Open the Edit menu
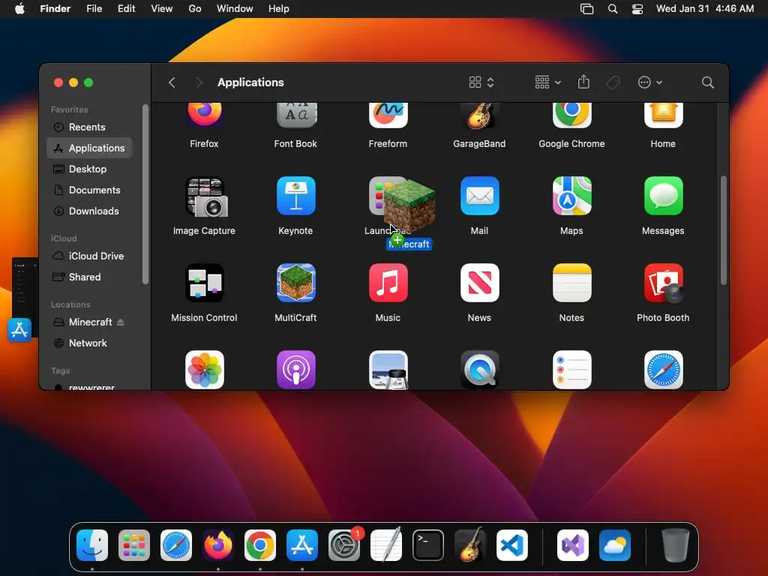 pos(126,9)
